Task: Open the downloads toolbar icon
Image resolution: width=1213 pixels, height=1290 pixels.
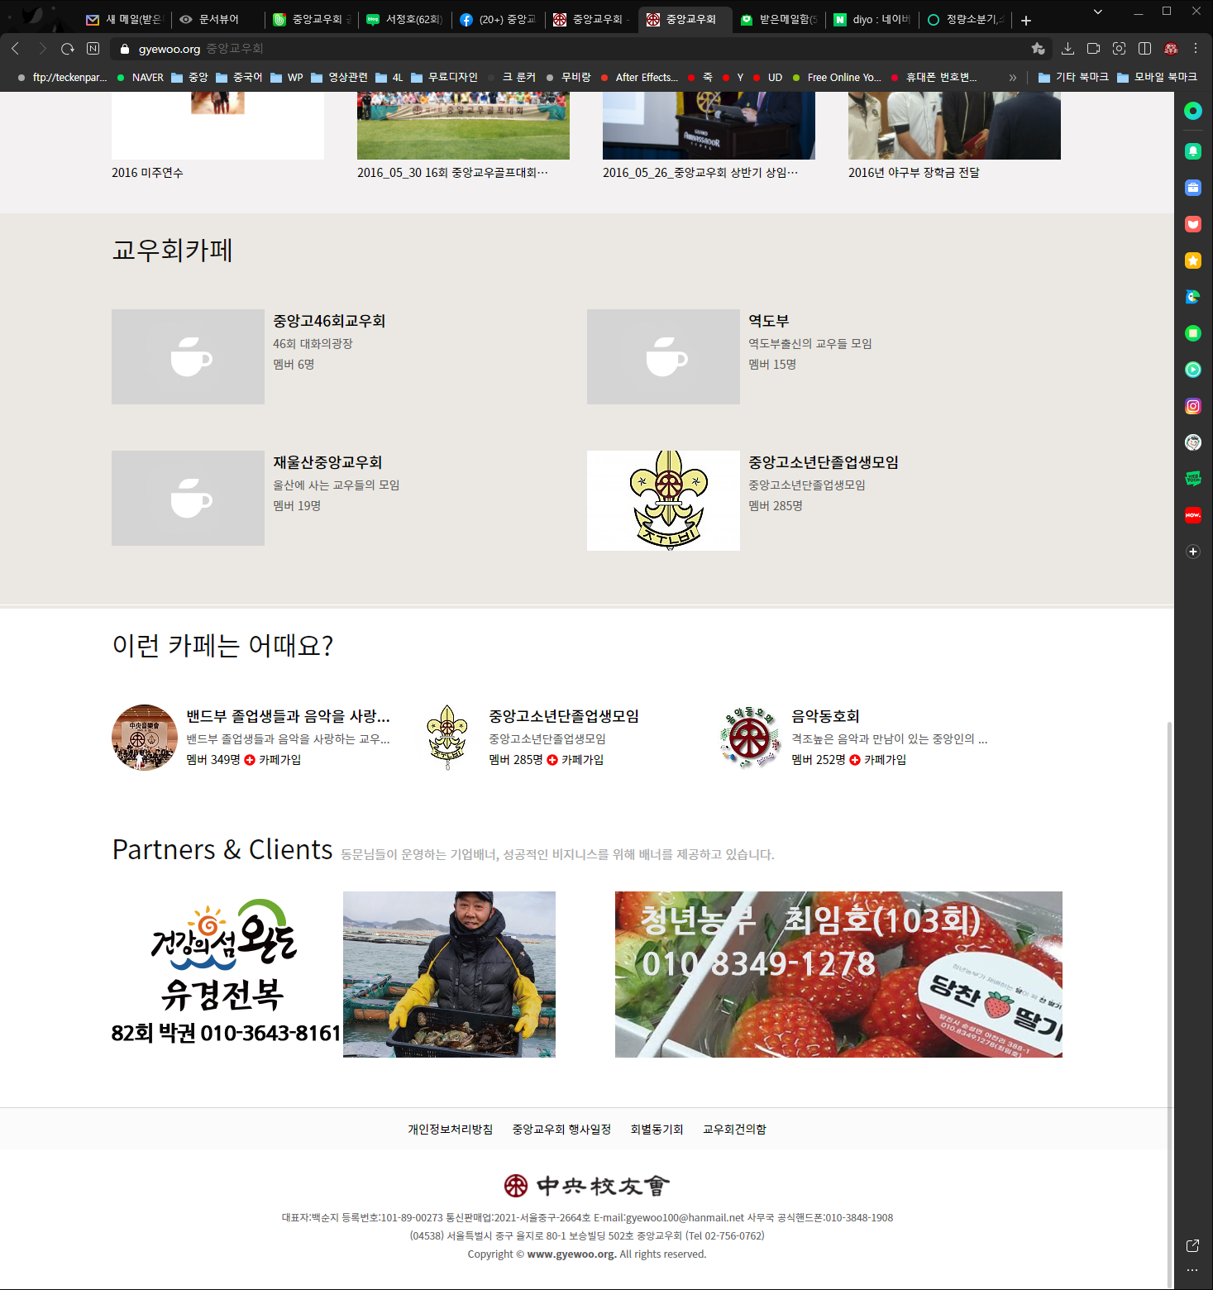Action: (1067, 49)
